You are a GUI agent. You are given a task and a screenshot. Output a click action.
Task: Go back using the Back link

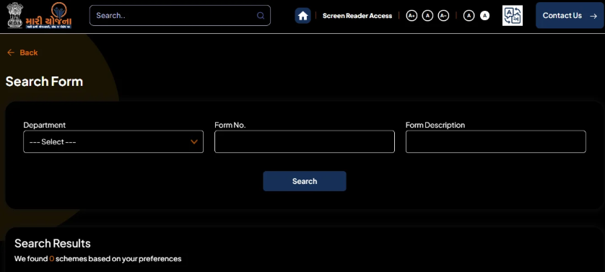click(22, 53)
